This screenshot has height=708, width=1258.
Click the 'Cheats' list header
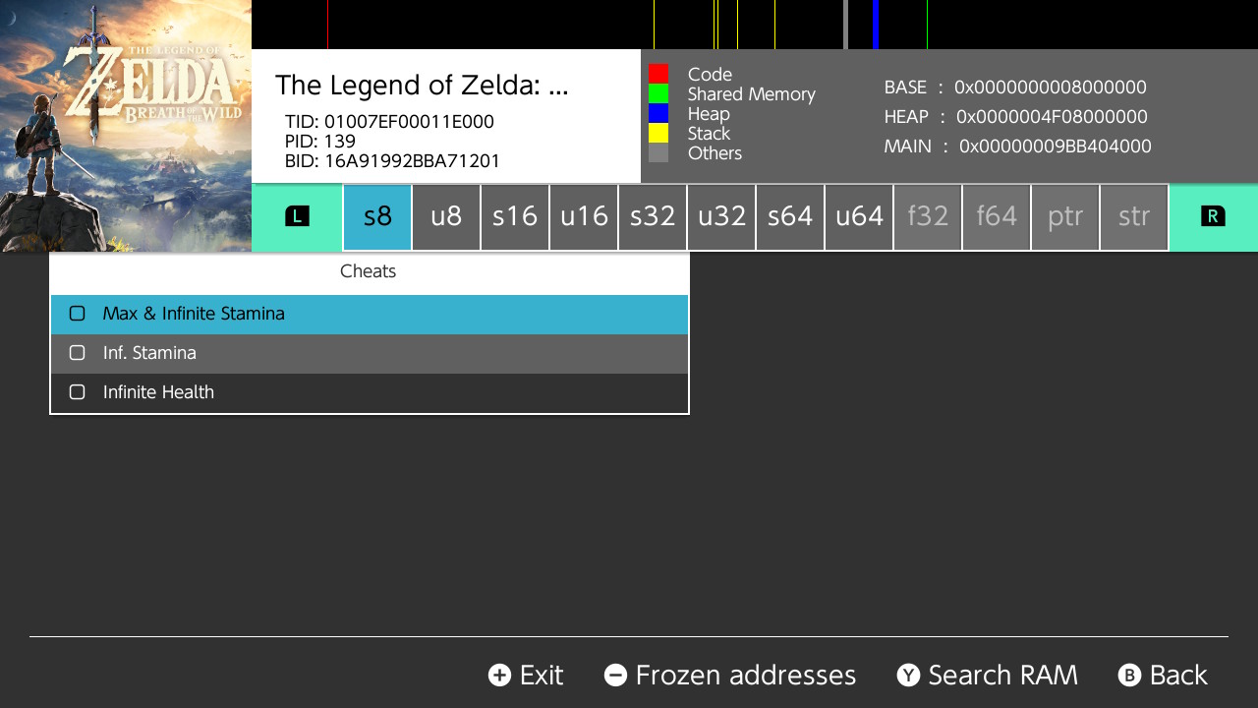click(x=369, y=271)
